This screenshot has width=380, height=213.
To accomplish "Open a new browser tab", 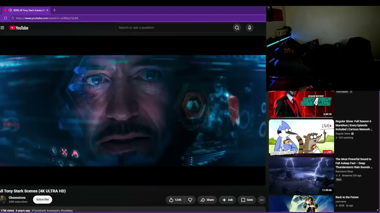I will point(54,10).
